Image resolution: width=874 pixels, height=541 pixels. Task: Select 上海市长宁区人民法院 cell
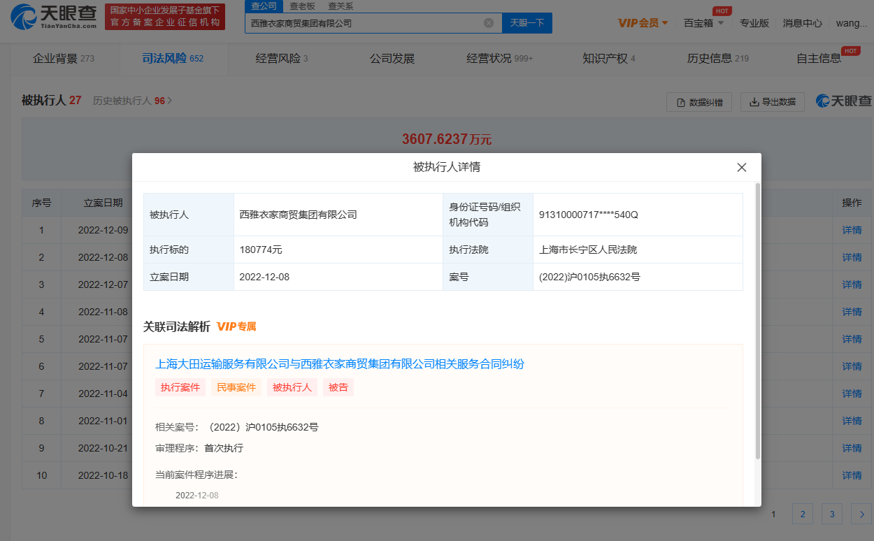point(638,250)
